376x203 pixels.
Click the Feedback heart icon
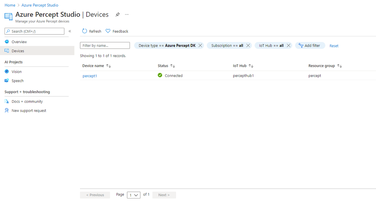pyautogui.click(x=108, y=31)
